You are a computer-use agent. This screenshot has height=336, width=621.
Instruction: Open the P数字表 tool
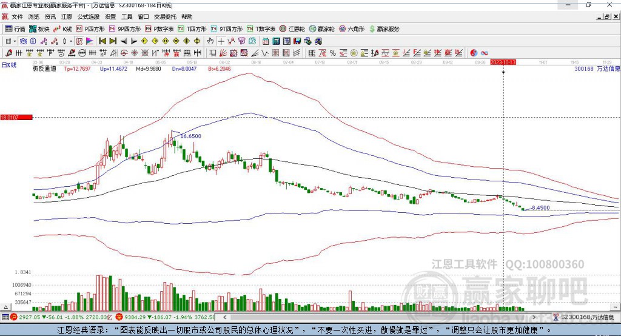159,29
